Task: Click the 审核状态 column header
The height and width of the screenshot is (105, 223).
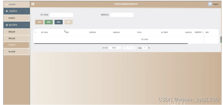Action: point(188,32)
